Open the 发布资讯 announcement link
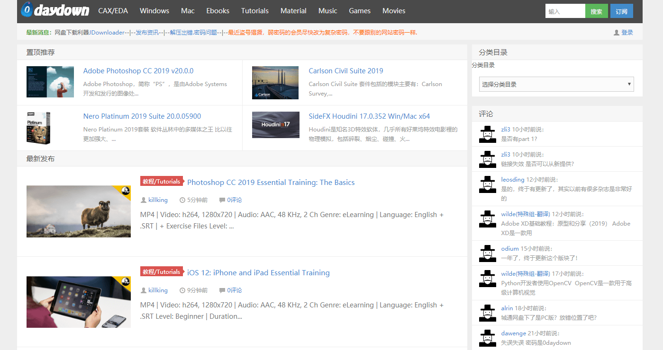The image size is (663, 350). tap(147, 33)
